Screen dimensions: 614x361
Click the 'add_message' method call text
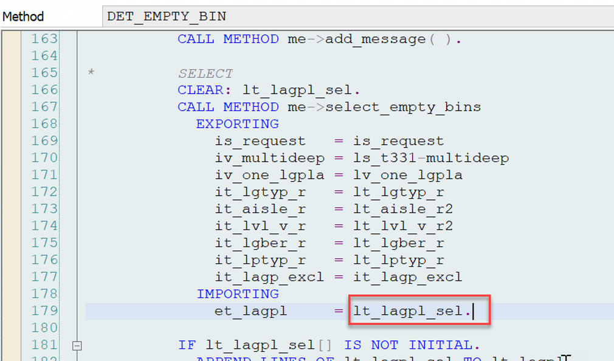pos(375,39)
